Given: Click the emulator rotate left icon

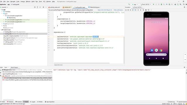Looking at the screenshot, I should point(133,10).
